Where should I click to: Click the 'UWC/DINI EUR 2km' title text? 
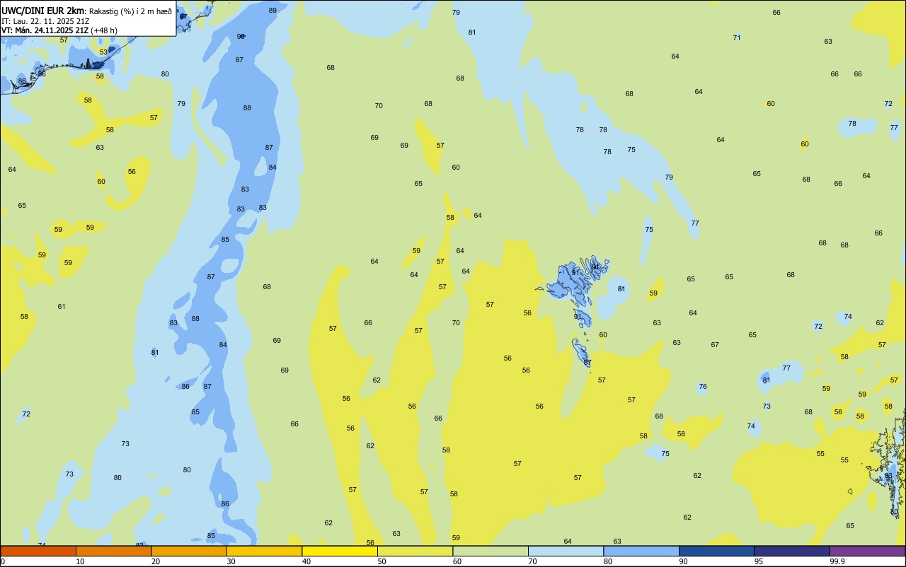[43, 11]
